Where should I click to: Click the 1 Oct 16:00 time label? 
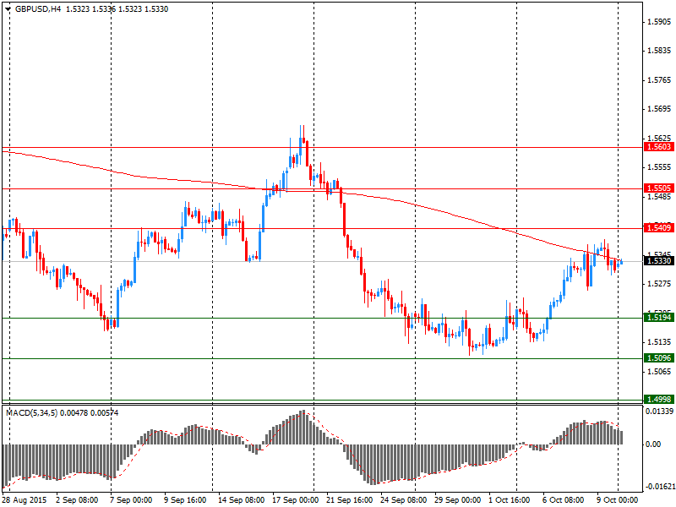click(510, 500)
